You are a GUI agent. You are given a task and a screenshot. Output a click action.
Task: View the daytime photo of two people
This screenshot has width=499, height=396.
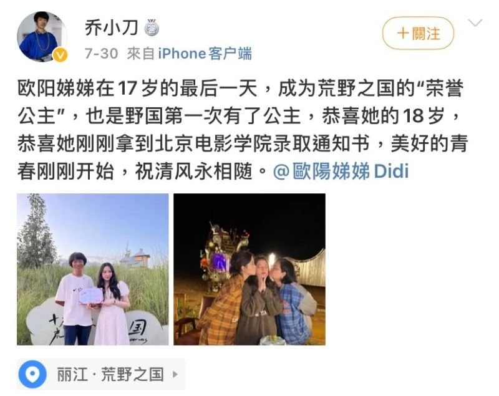click(92, 269)
